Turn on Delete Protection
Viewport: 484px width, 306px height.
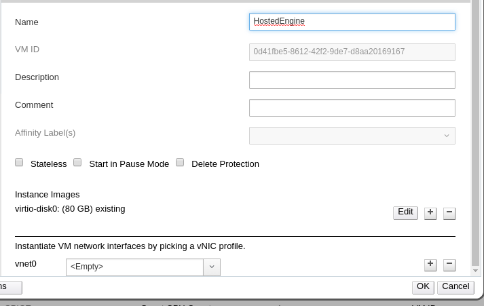click(x=180, y=163)
